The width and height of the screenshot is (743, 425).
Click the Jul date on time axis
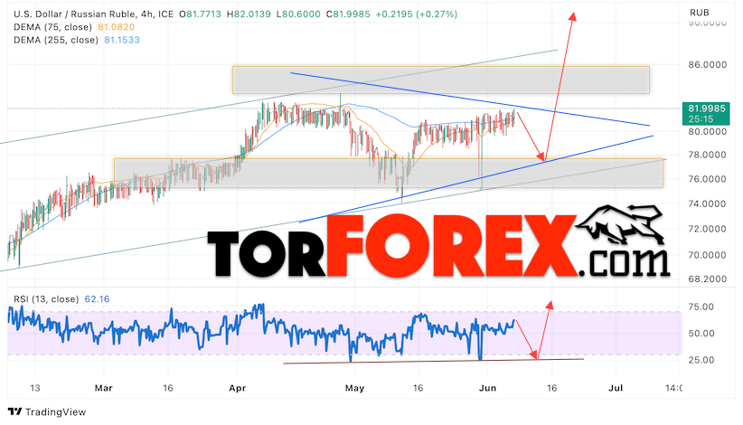click(x=616, y=388)
